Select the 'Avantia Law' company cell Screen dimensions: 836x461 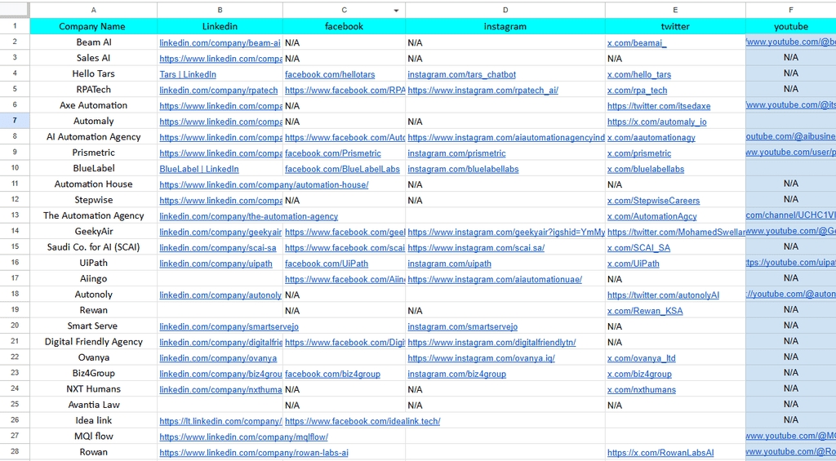click(93, 405)
